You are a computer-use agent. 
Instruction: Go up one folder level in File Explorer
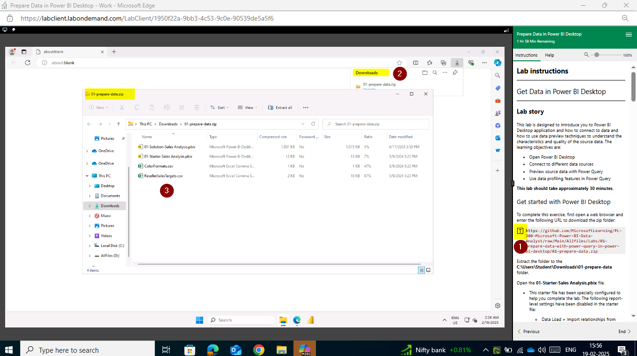coord(118,124)
